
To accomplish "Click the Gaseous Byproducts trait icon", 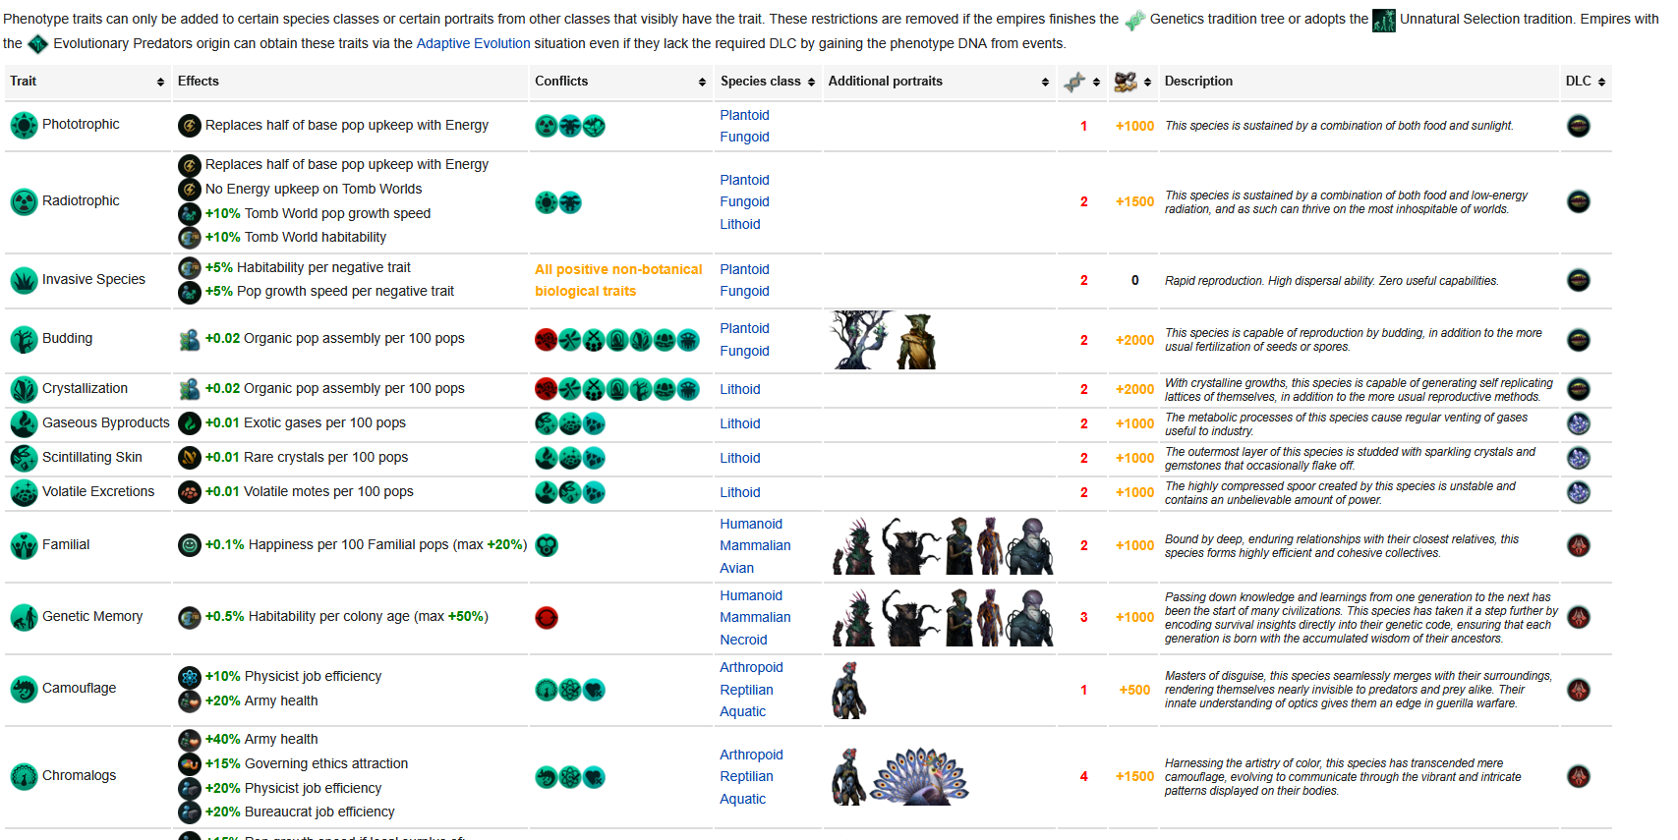I will (x=24, y=423).
